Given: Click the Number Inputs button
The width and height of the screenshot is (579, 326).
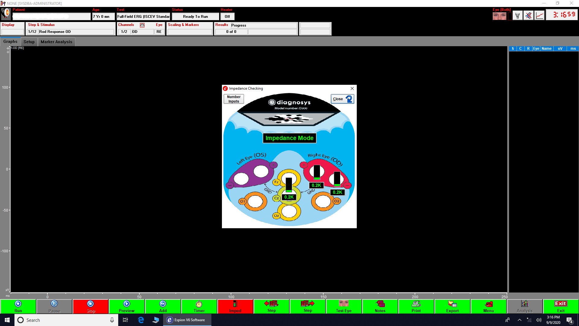Looking at the screenshot, I should point(234,99).
